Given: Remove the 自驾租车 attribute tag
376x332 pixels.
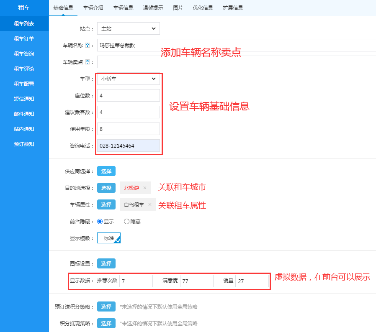Looking at the screenshot, I should coord(150,204).
